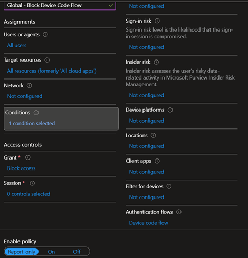248x258 pixels.
Task: Click info icon next to Device platforms
Action: point(170,110)
